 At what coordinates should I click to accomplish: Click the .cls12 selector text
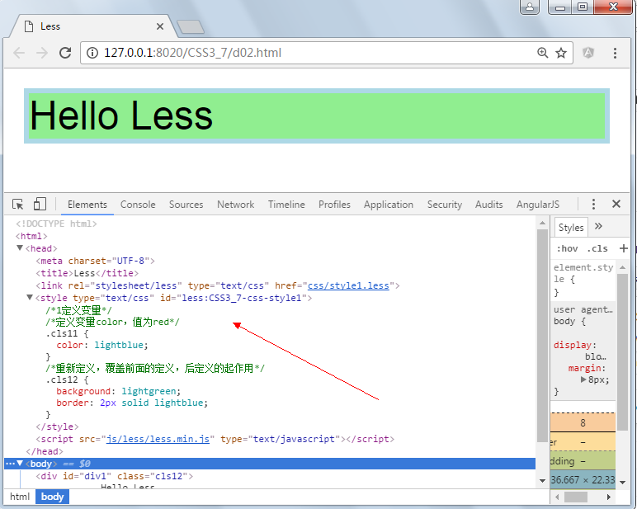click(62, 379)
